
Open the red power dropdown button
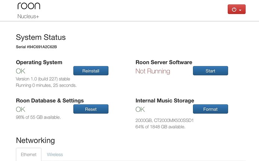pos(236,9)
